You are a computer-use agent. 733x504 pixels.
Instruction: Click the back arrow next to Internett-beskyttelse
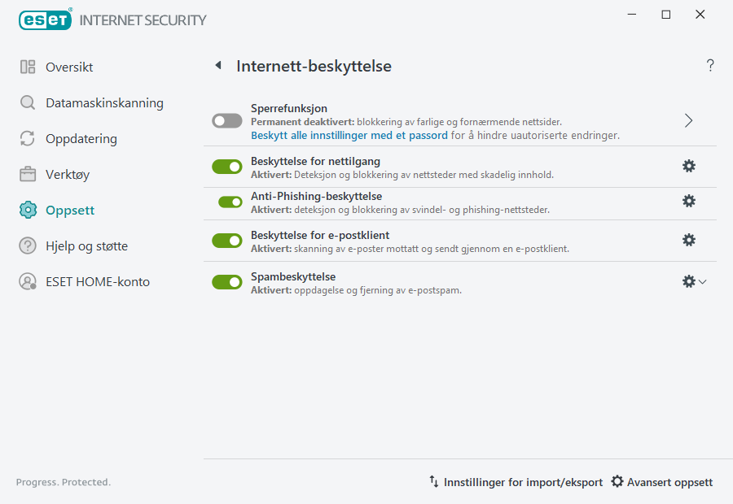(217, 65)
